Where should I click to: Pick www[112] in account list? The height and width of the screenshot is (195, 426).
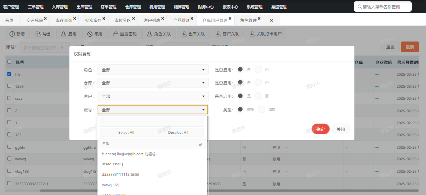pyautogui.click(x=152, y=185)
